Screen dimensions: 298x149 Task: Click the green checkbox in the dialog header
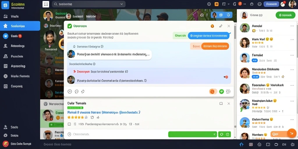tap(70, 26)
